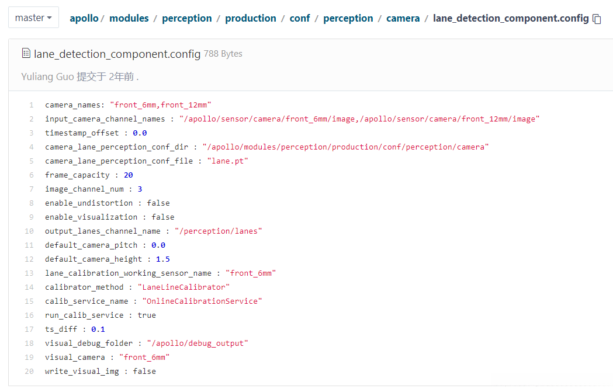Open the production folder breadcrumb

[x=250, y=18]
